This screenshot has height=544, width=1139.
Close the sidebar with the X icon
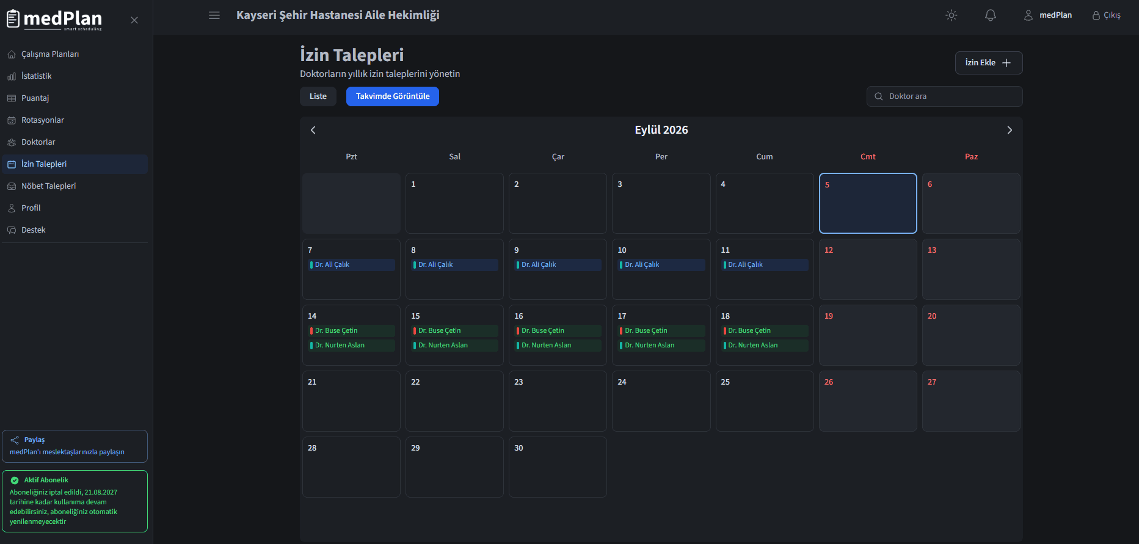click(x=134, y=20)
